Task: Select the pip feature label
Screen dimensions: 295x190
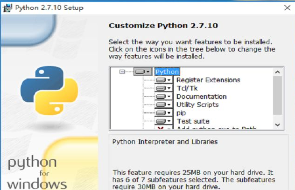Action: coord(181,113)
